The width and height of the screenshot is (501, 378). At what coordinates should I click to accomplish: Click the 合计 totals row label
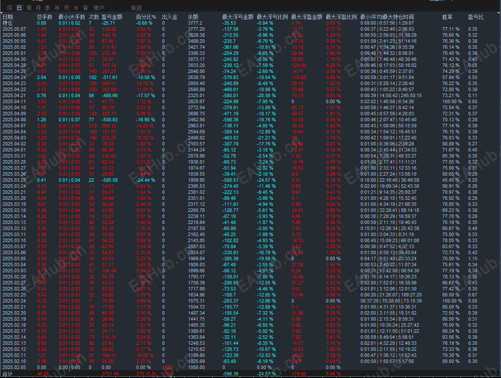point(8,374)
